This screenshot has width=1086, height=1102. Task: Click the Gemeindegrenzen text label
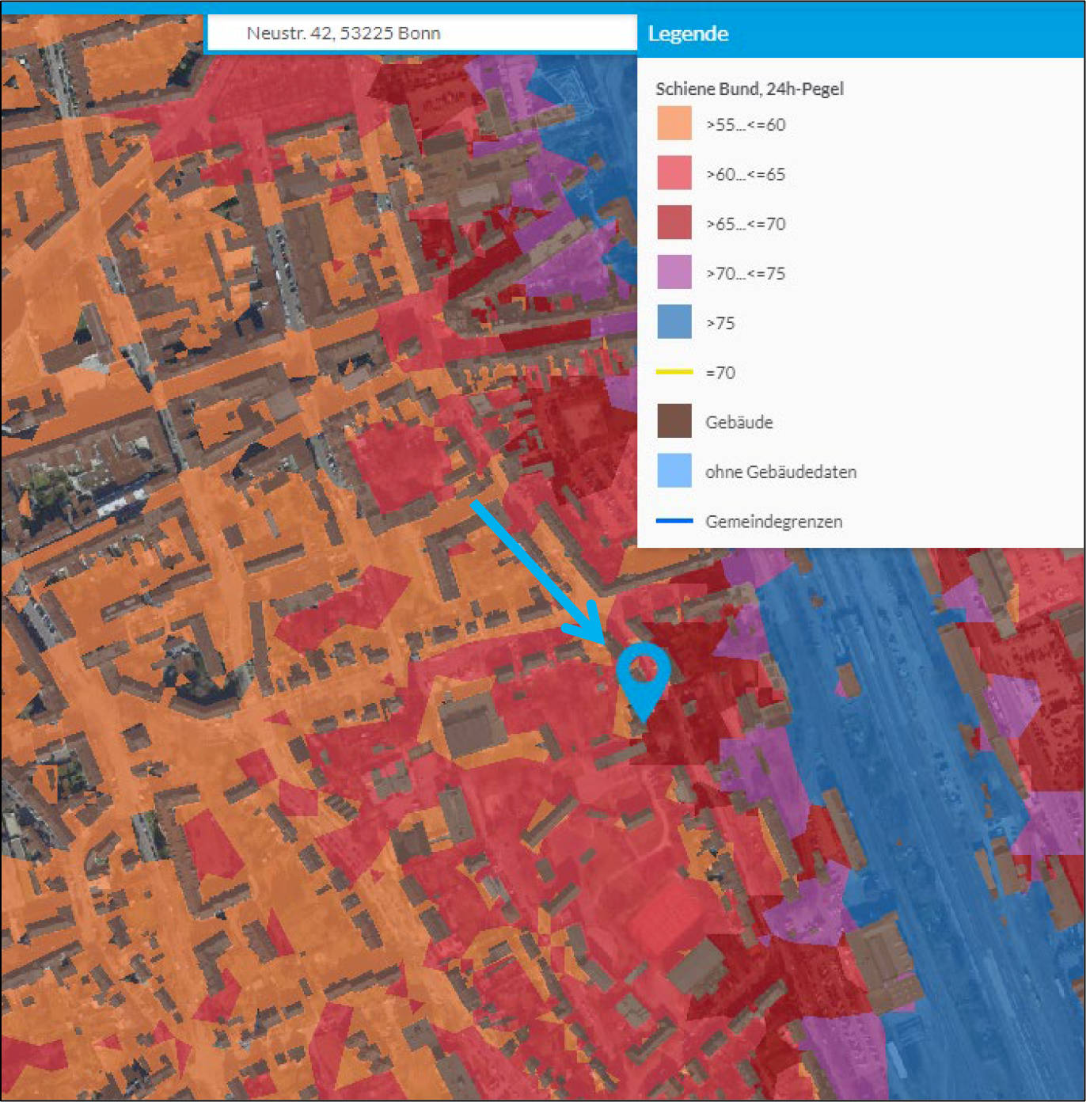(773, 522)
